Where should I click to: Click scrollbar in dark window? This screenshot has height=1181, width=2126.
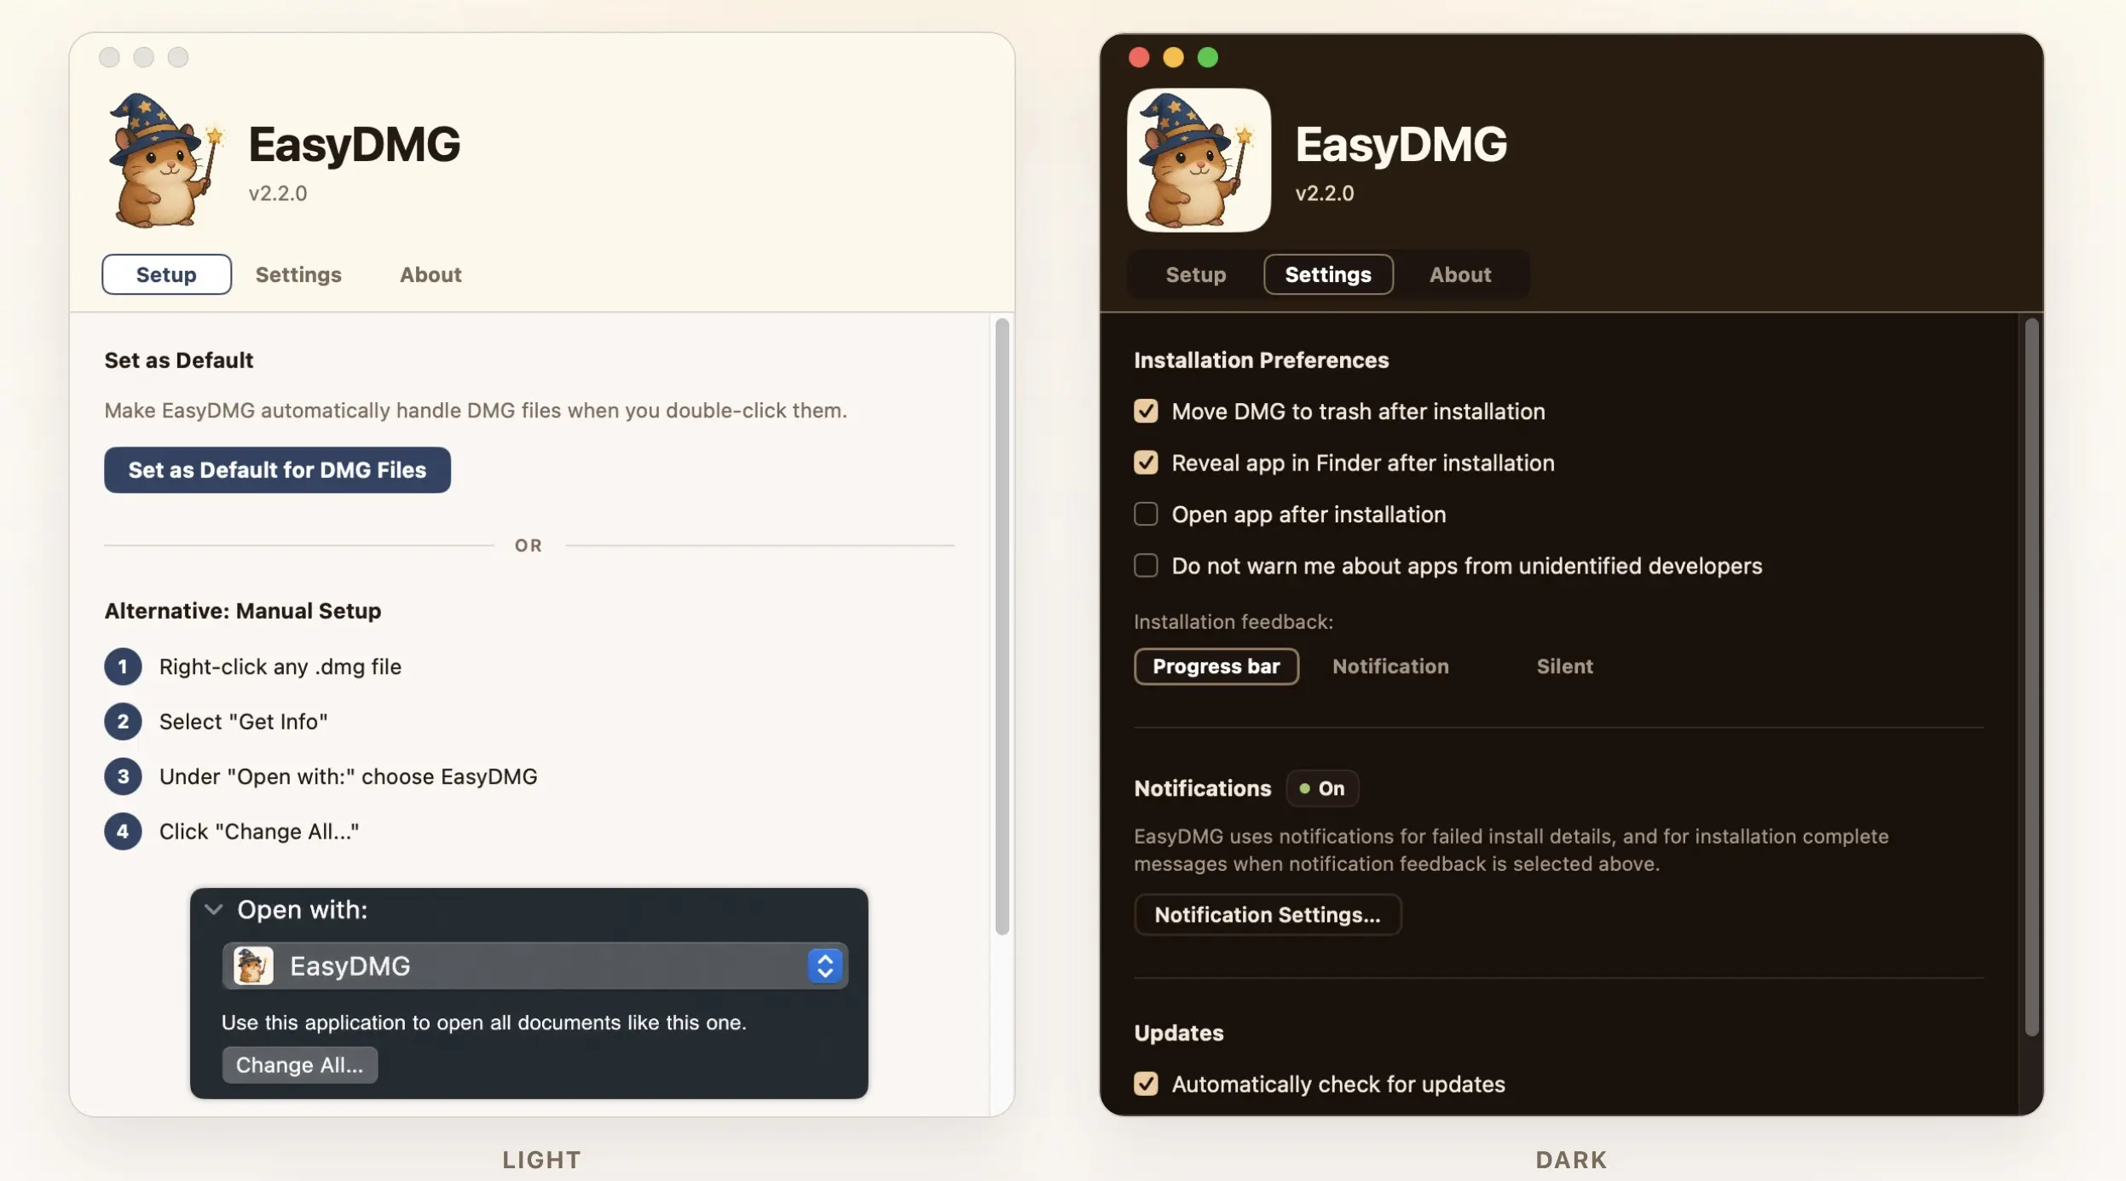coord(2031,677)
